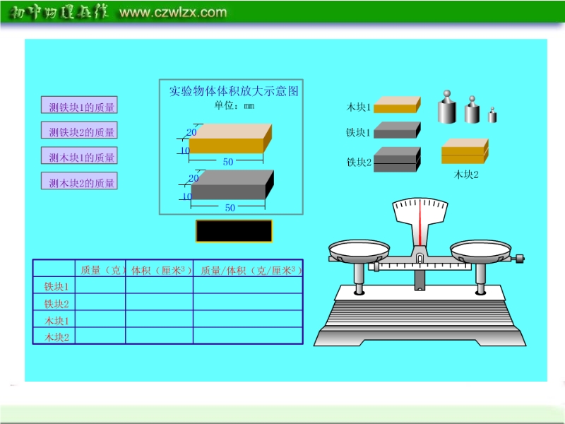The height and width of the screenshot is (424, 565).
Task: Click the balance base platform
Action: pos(420,316)
